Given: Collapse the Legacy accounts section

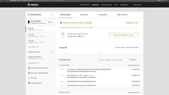Looking at the screenshot, I should [x=52, y=52].
